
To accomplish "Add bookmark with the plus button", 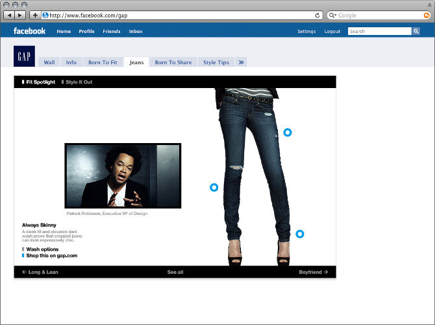I will [x=35, y=15].
